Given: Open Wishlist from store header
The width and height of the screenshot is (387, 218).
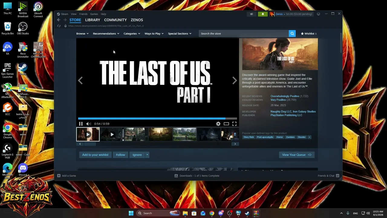Looking at the screenshot, I should coord(309,34).
